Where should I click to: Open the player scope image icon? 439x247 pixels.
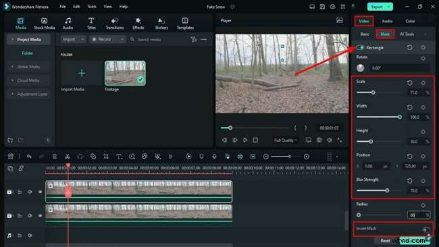[x=339, y=20]
